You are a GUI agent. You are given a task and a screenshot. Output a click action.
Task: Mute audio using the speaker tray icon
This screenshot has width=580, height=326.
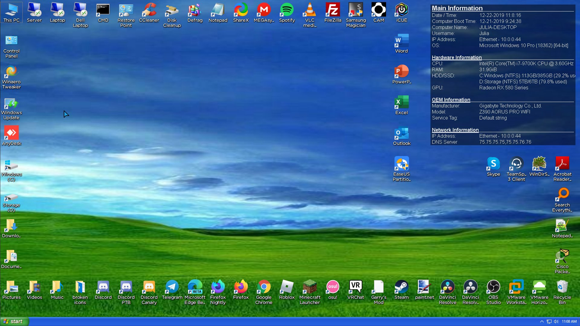click(x=556, y=321)
